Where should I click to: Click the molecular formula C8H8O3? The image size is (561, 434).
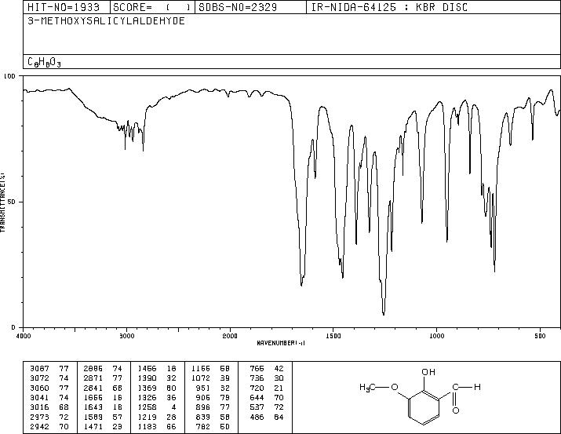[45, 62]
